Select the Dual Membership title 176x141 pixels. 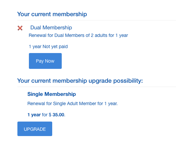51,28
